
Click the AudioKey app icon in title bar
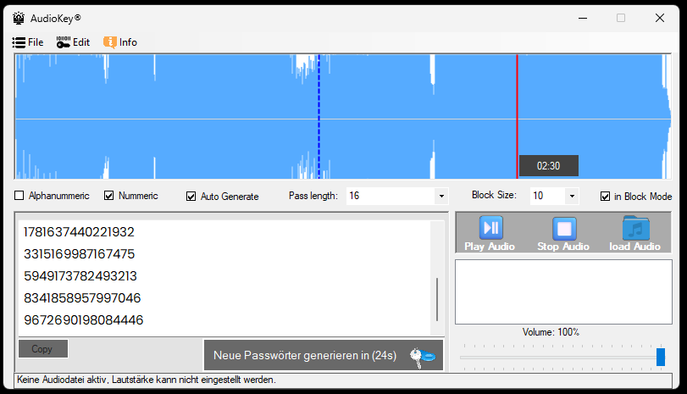19,19
